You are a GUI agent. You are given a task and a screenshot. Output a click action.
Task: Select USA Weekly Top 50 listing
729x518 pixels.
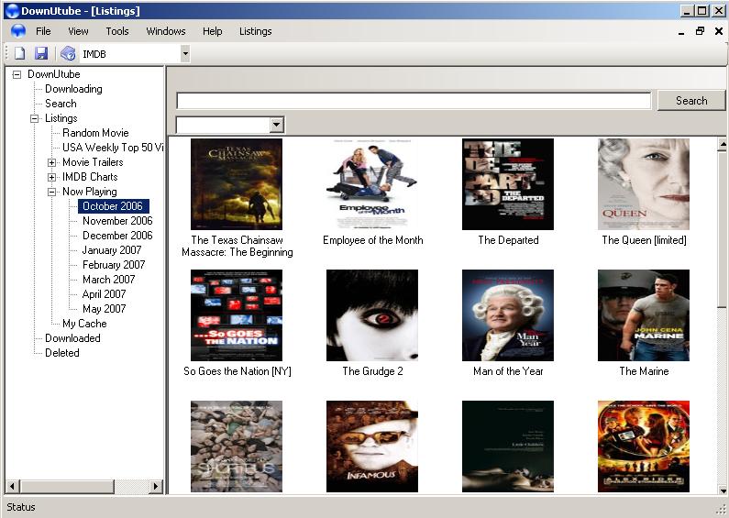pos(113,148)
